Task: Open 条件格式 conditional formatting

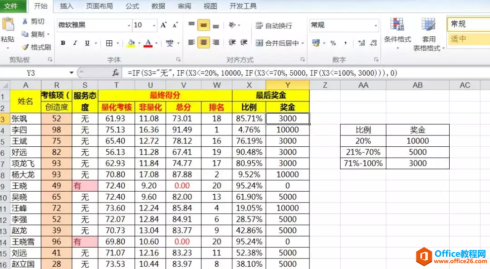Action: 397,34
